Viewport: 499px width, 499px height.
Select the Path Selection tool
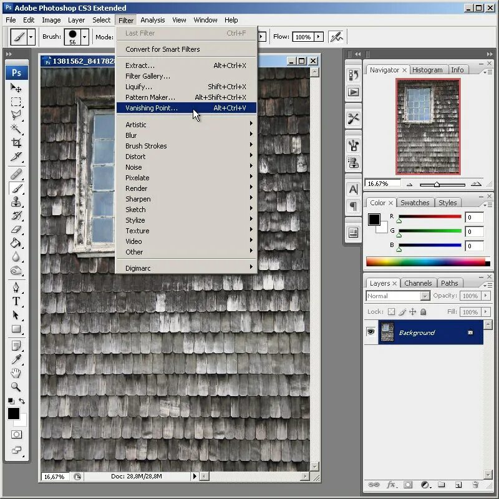tap(16, 315)
